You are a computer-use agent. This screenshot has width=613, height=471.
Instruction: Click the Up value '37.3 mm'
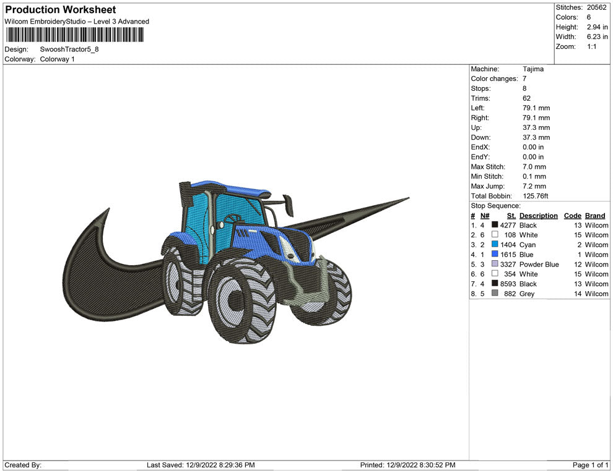[x=536, y=127]
